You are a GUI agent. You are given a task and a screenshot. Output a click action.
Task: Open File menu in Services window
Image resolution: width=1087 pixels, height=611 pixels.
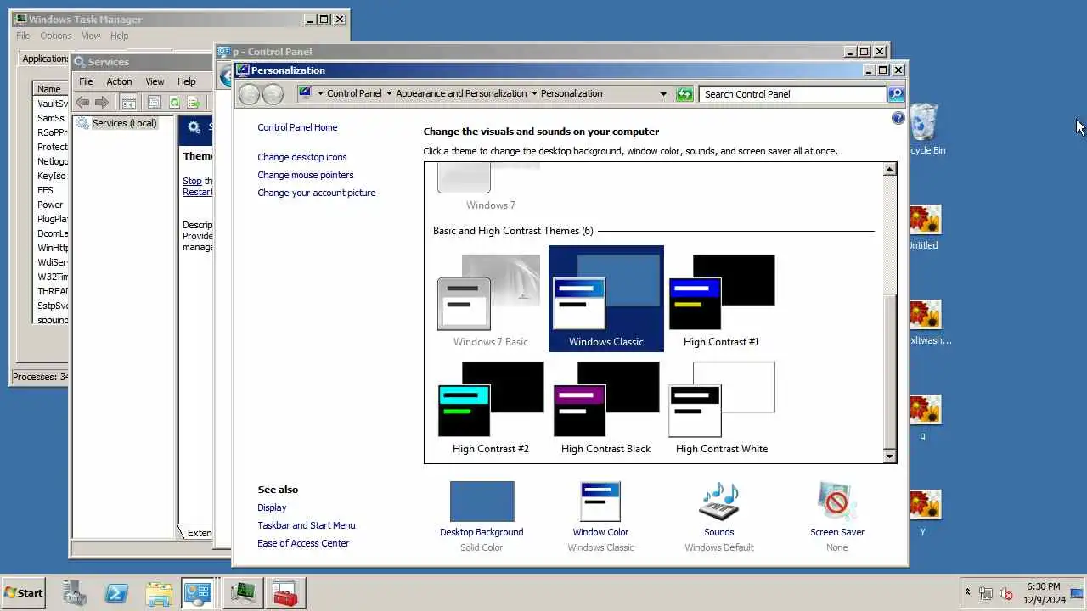pyautogui.click(x=86, y=81)
